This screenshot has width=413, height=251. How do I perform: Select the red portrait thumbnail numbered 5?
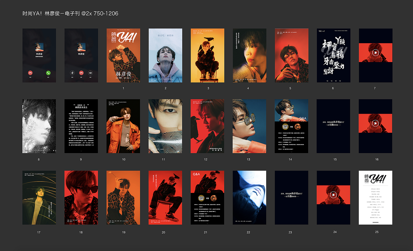click(291, 55)
